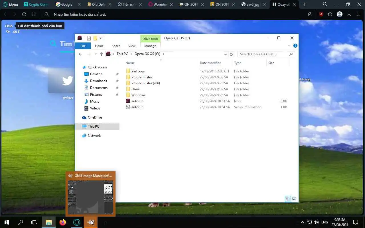Screen dimensions: 365x228
Task: Open Documents in the navigation pane
Action: pos(99,88)
